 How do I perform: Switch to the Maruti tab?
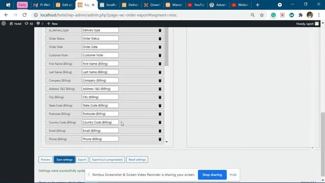[x=174, y=5]
